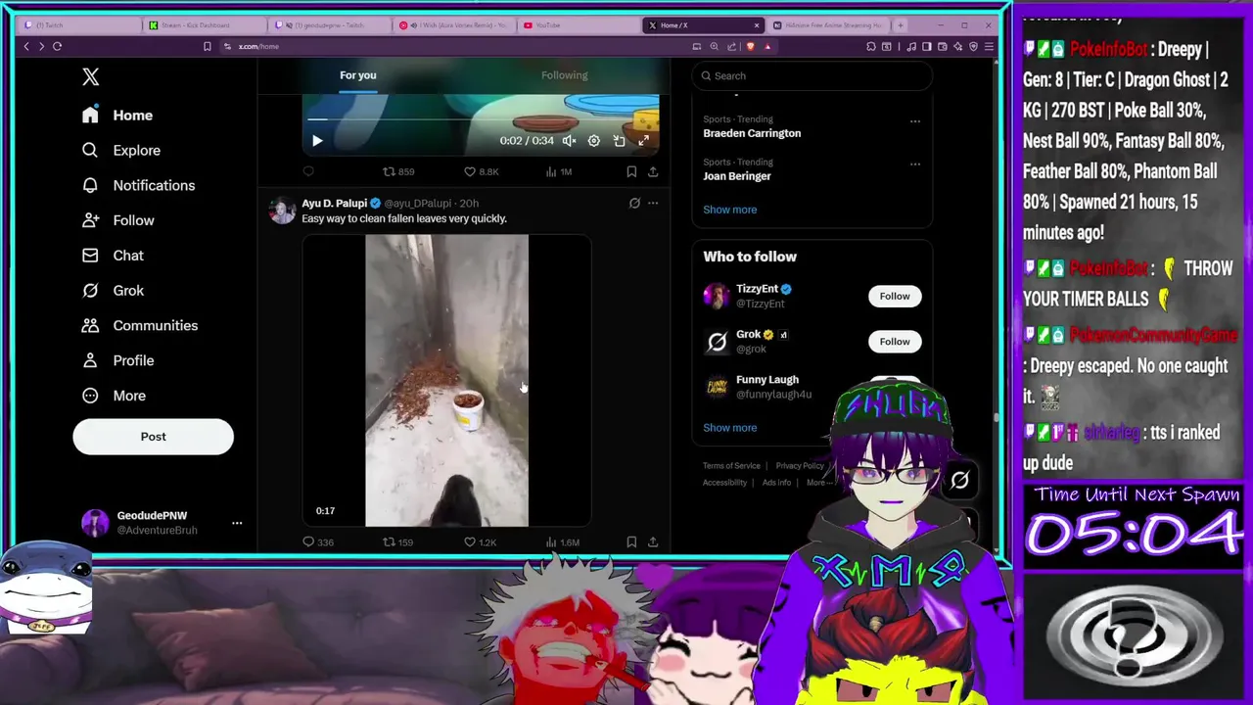Image resolution: width=1253 pixels, height=705 pixels.
Task: Open the Follow page in the sidebar
Action: pos(118,220)
